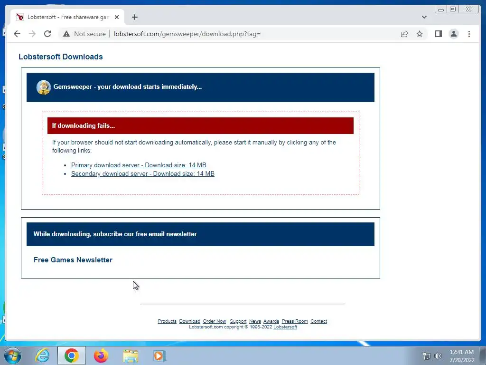Open the Press Room footer link
This screenshot has width=486, height=365.
coord(295,321)
